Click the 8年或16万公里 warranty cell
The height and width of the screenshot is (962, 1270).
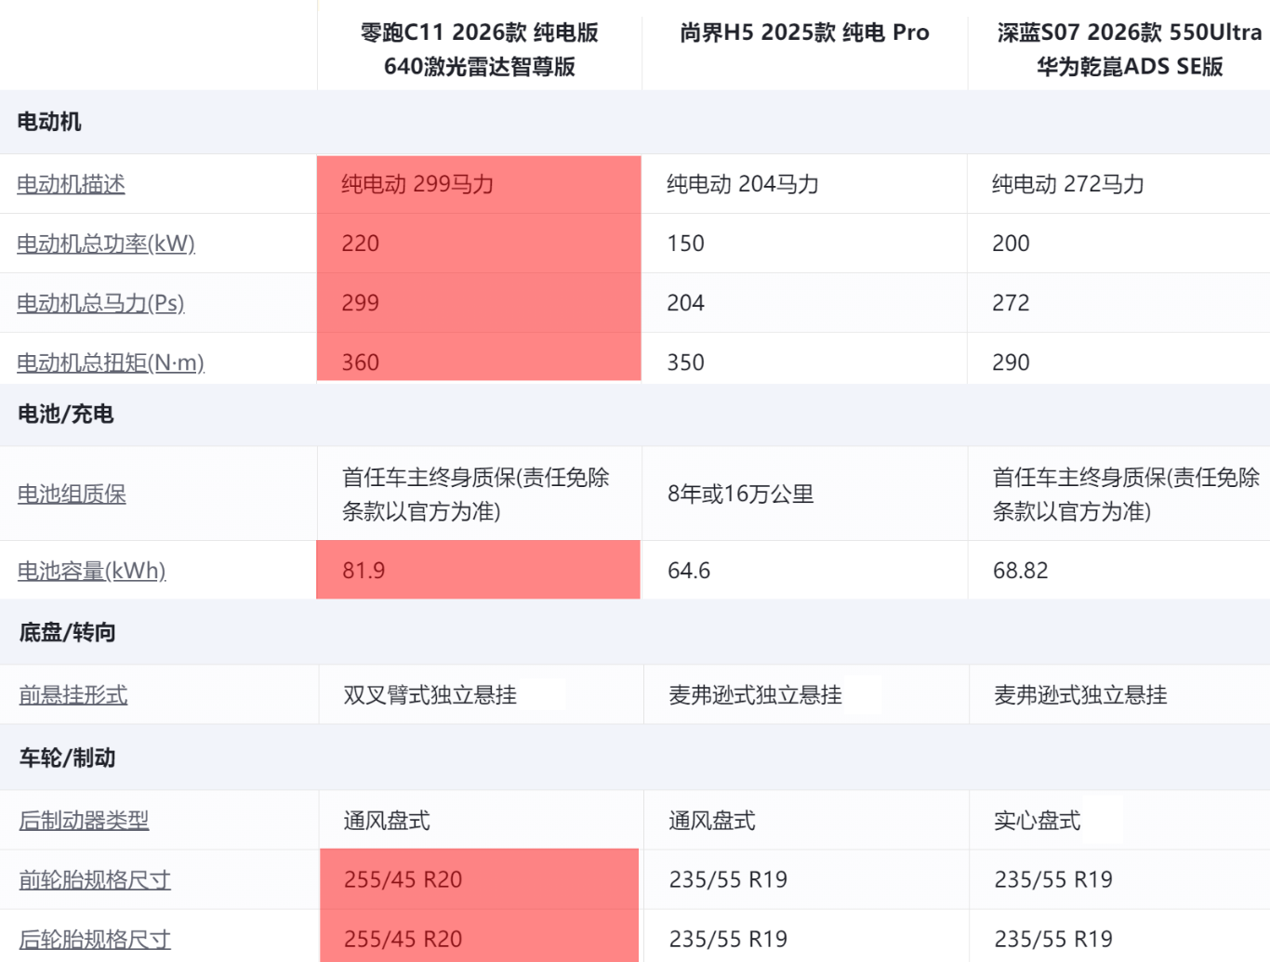click(x=740, y=494)
